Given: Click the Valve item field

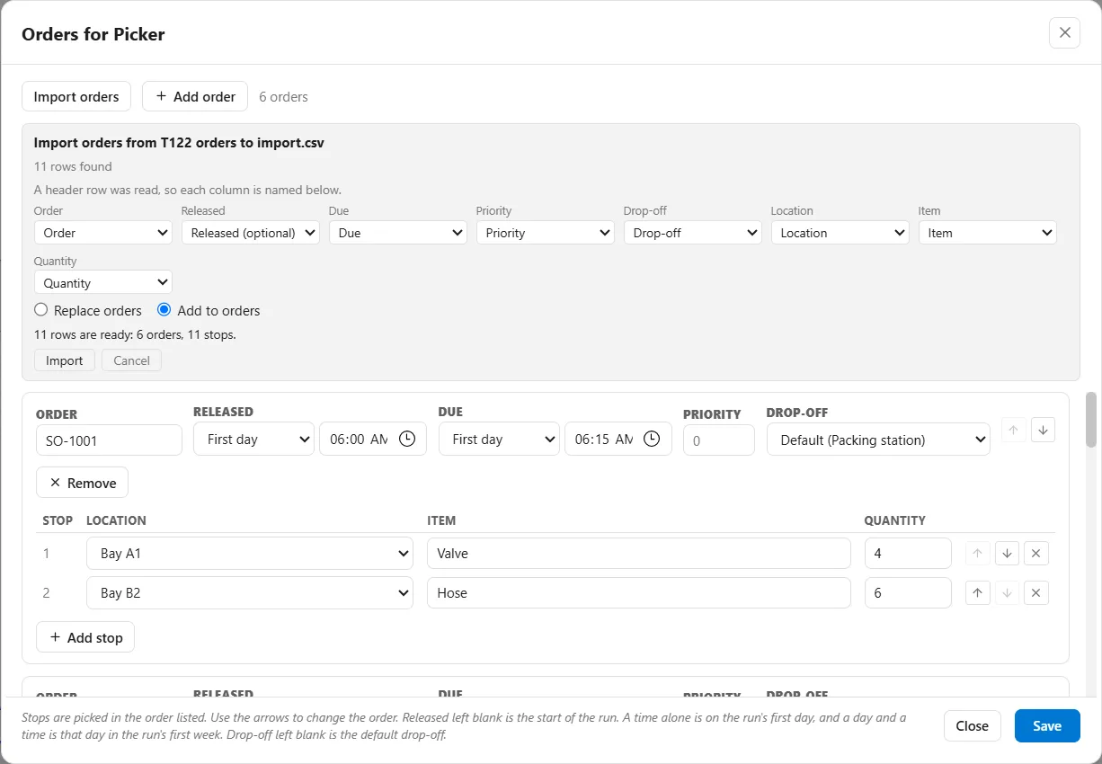Looking at the screenshot, I should pyautogui.click(x=639, y=554).
